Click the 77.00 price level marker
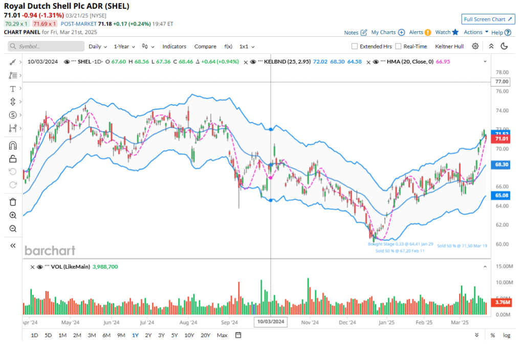 [501, 82]
